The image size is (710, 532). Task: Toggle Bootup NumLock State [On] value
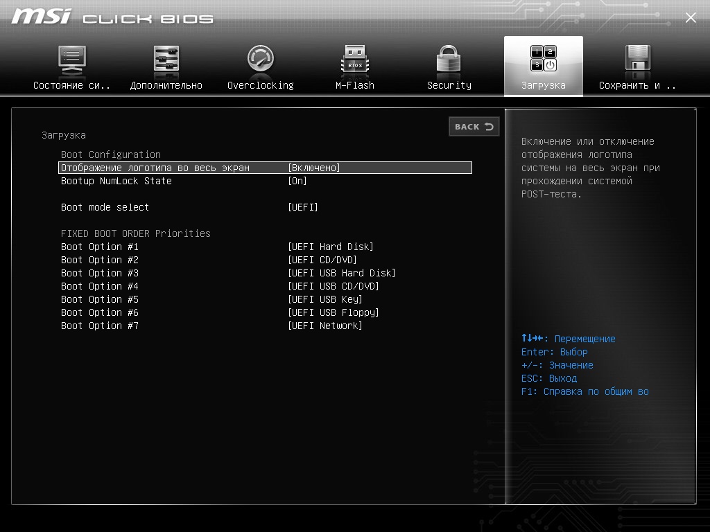(297, 181)
